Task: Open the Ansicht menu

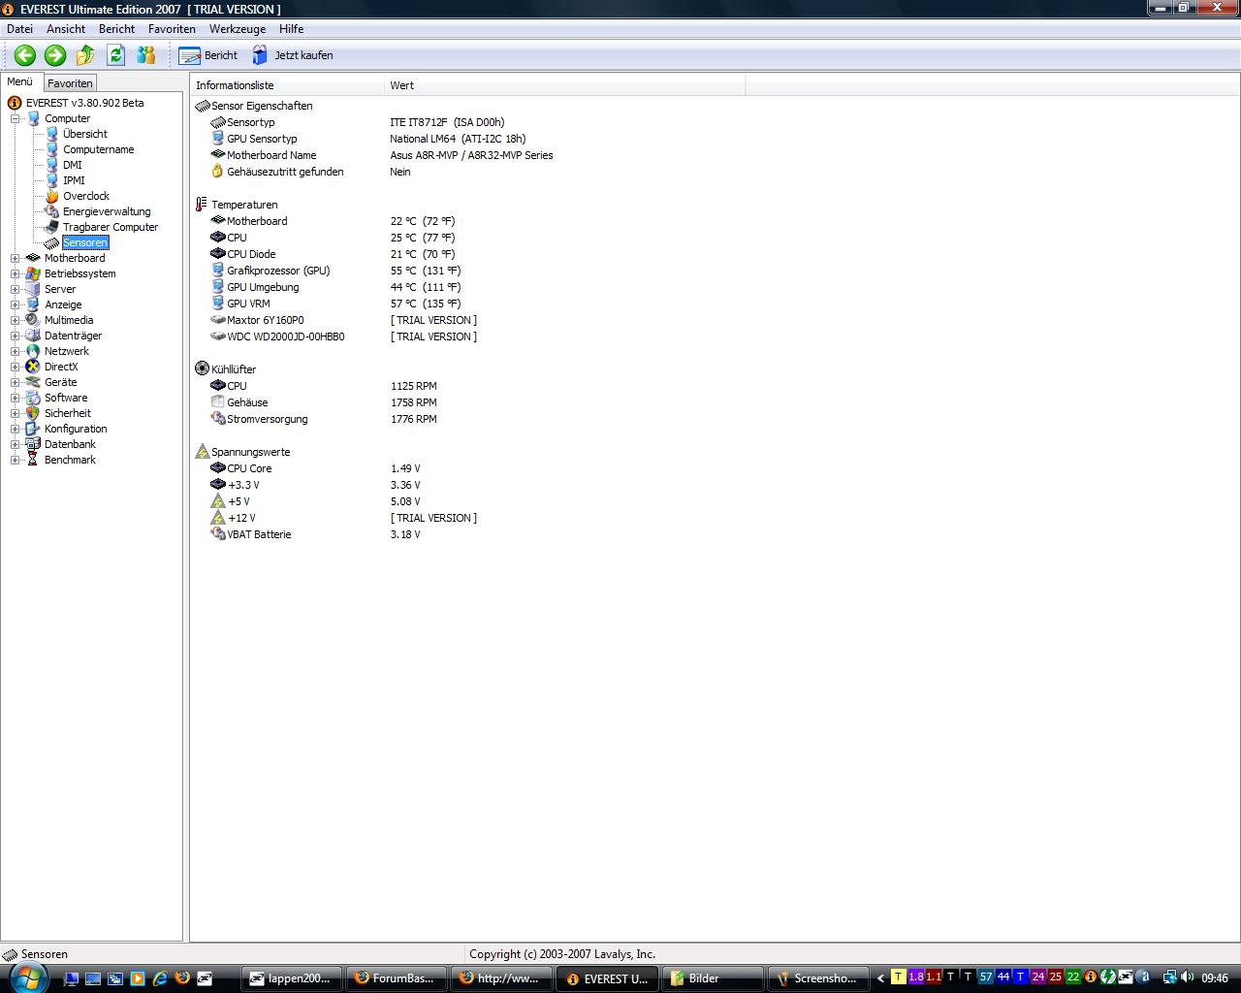Action: pos(66,29)
